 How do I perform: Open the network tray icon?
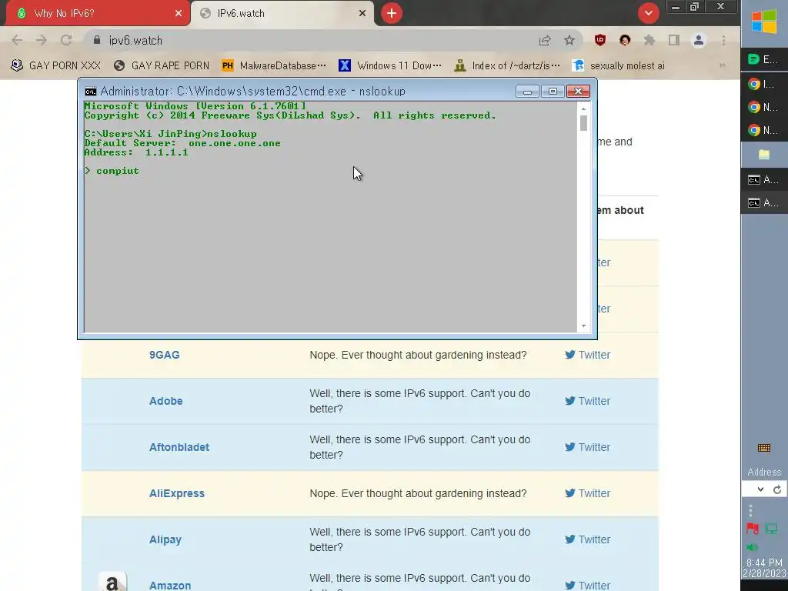coord(771,529)
